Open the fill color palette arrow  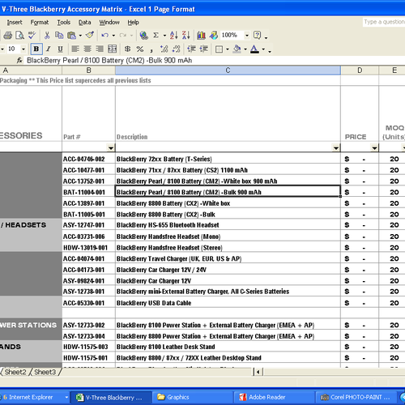click(245, 49)
